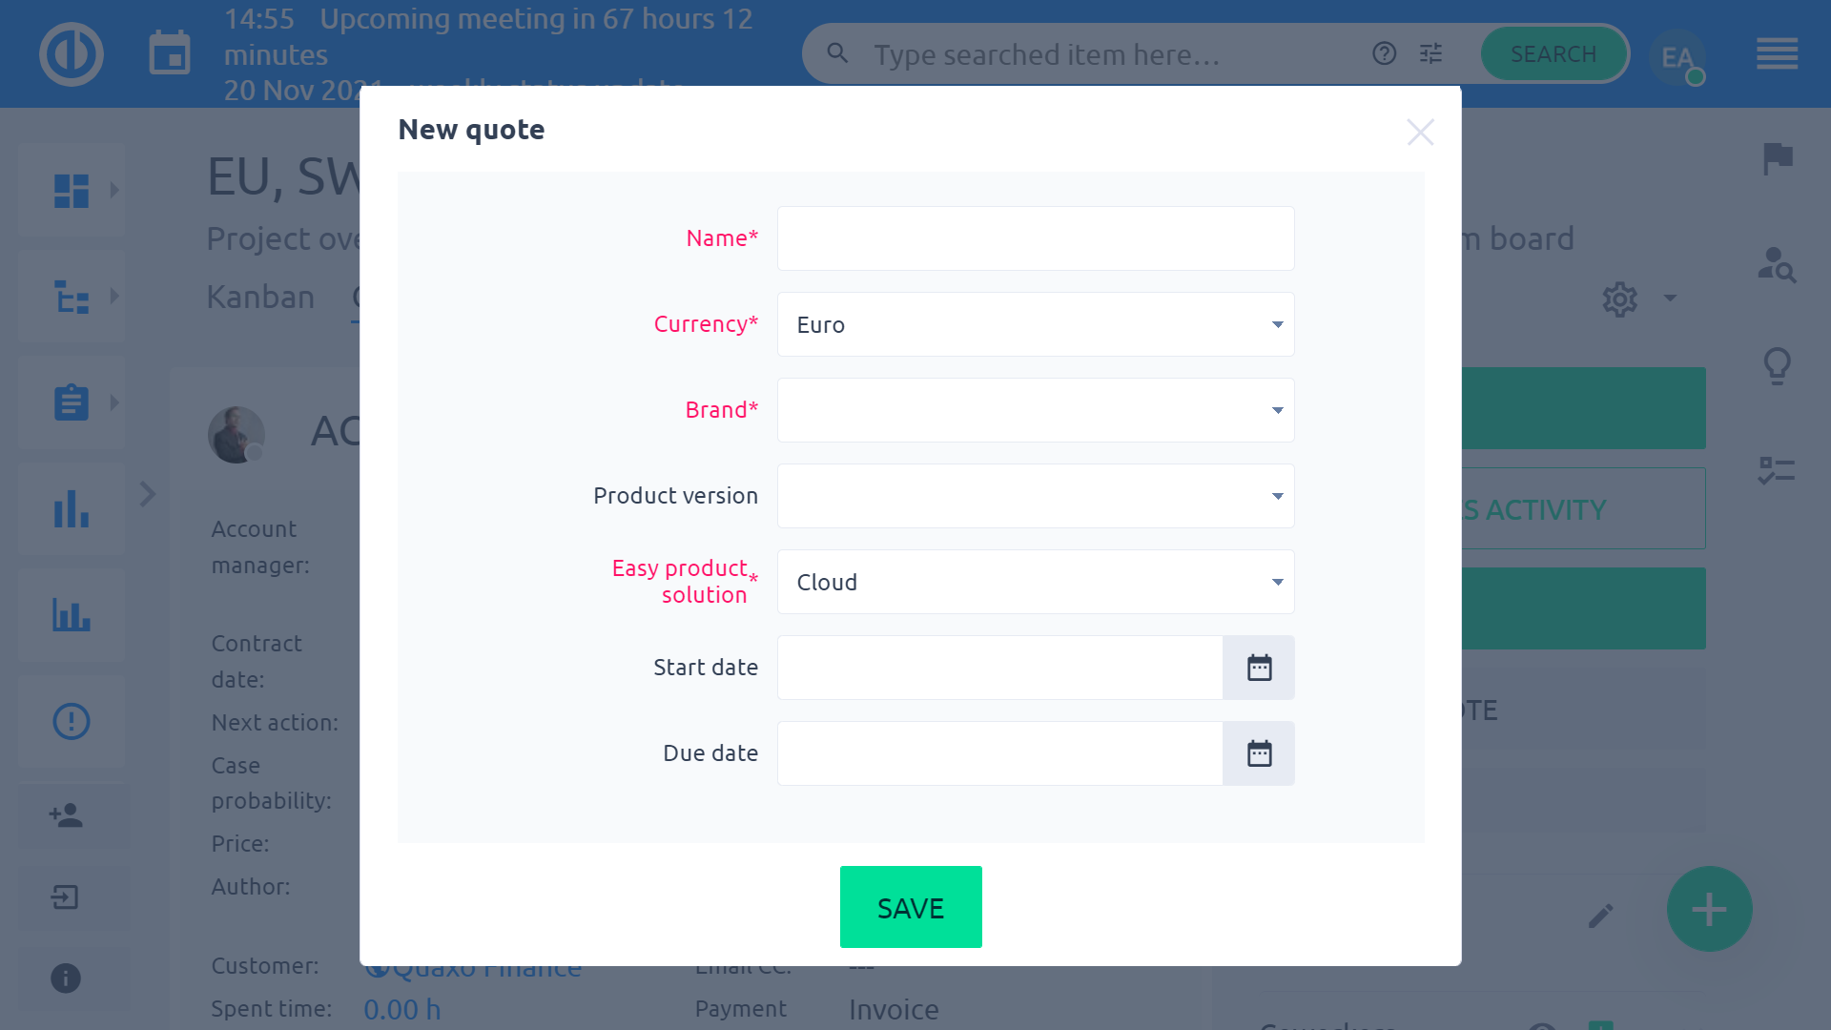Expand the Currency dropdown showing Euro
This screenshot has width=1831, height=1030.
coord(1036,324)
